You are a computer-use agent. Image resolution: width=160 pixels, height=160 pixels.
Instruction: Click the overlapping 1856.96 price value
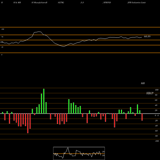point(150,93)
